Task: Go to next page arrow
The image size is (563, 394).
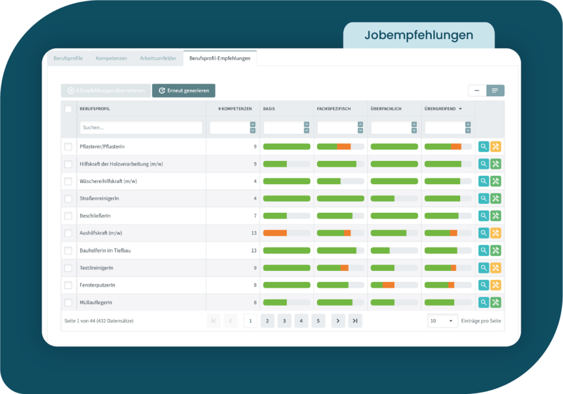Action: click(x=338, y=321)
